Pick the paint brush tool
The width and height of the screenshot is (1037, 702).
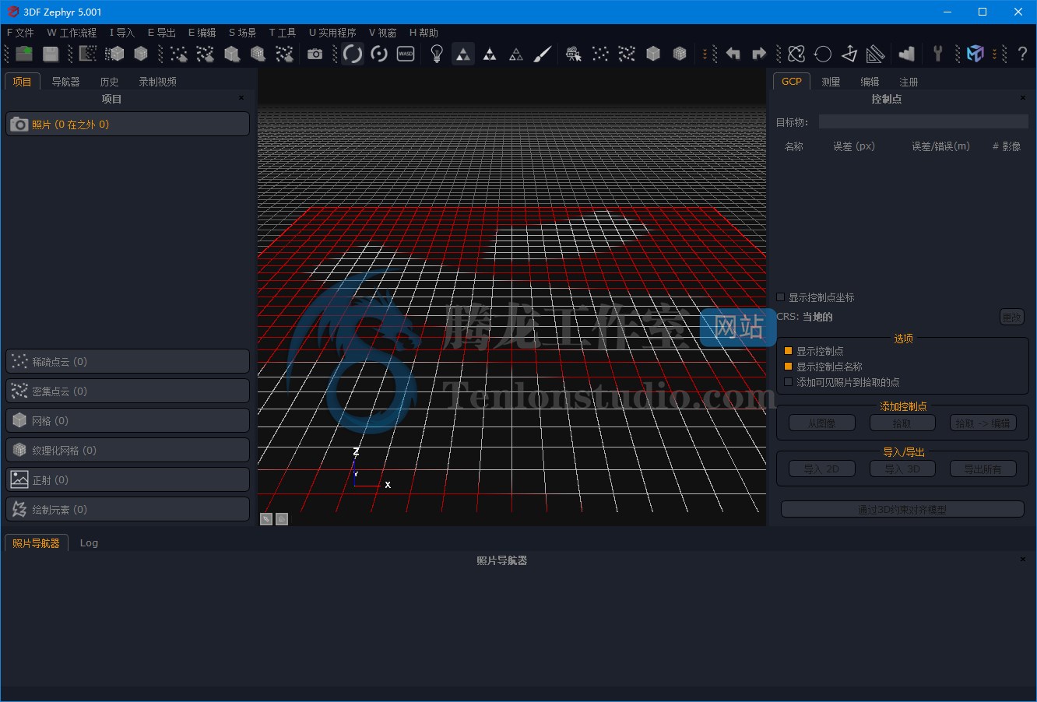click(x=543, y=54)
